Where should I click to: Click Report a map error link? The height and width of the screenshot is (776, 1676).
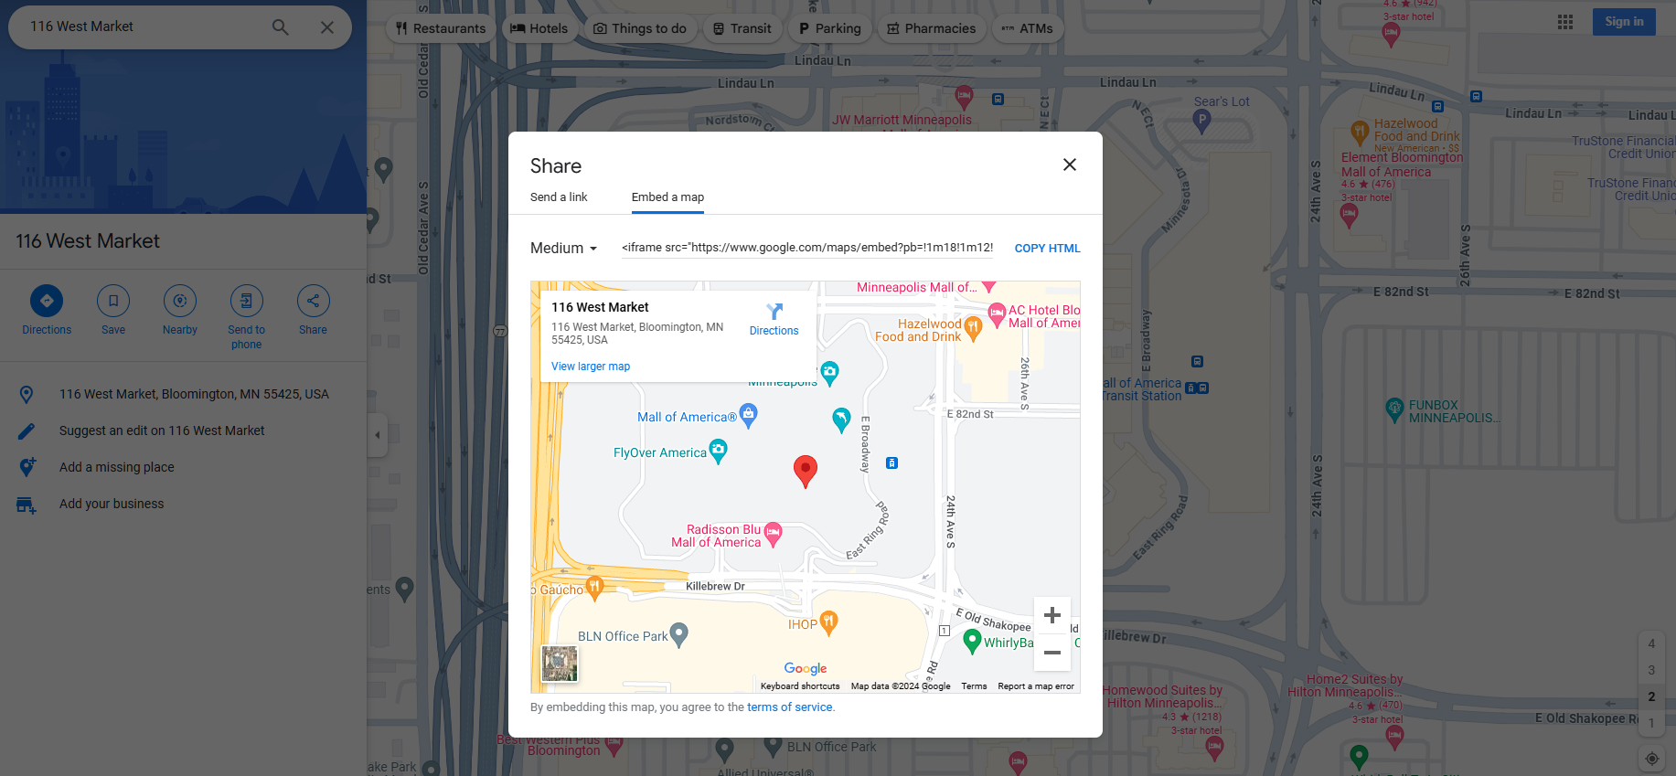pos(1036,686)
